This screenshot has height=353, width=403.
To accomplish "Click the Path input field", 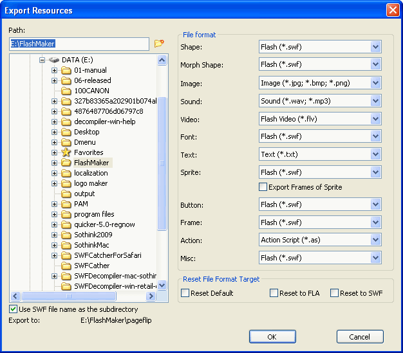I will pos(79,44).
